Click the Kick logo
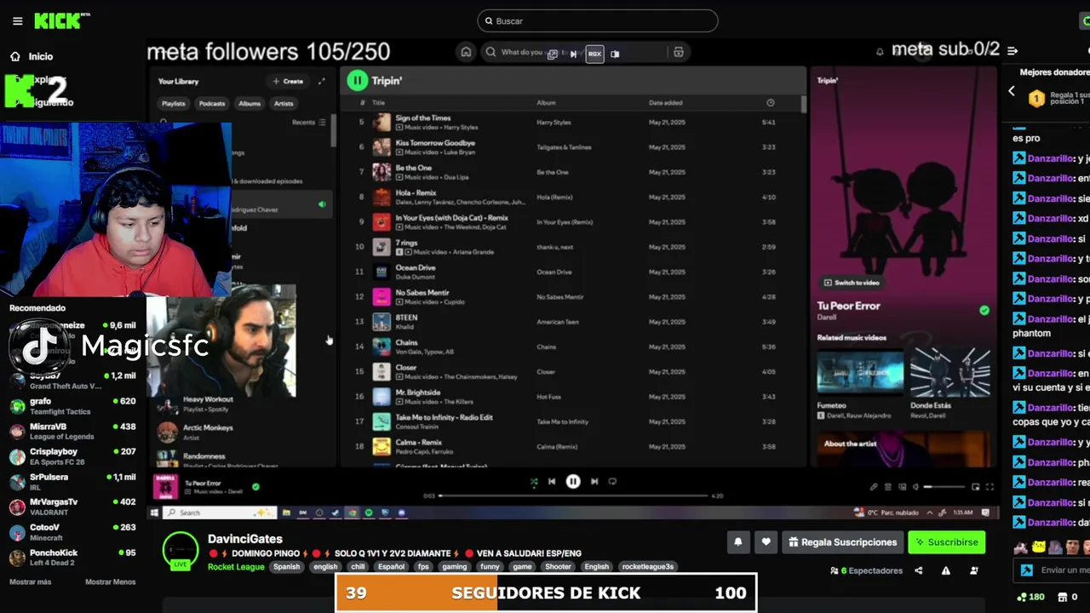Screen dimensions: 1090x613 [61, 21]
